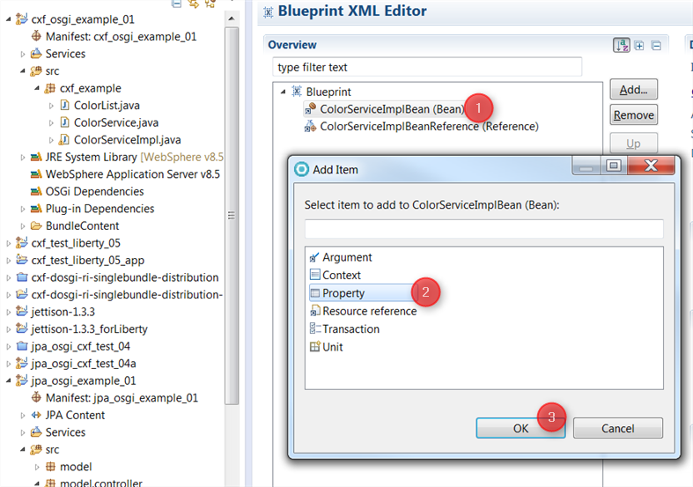
Task: Maximize the Add Item dialog
Action: pyautogui.click(x=614, y=166)
